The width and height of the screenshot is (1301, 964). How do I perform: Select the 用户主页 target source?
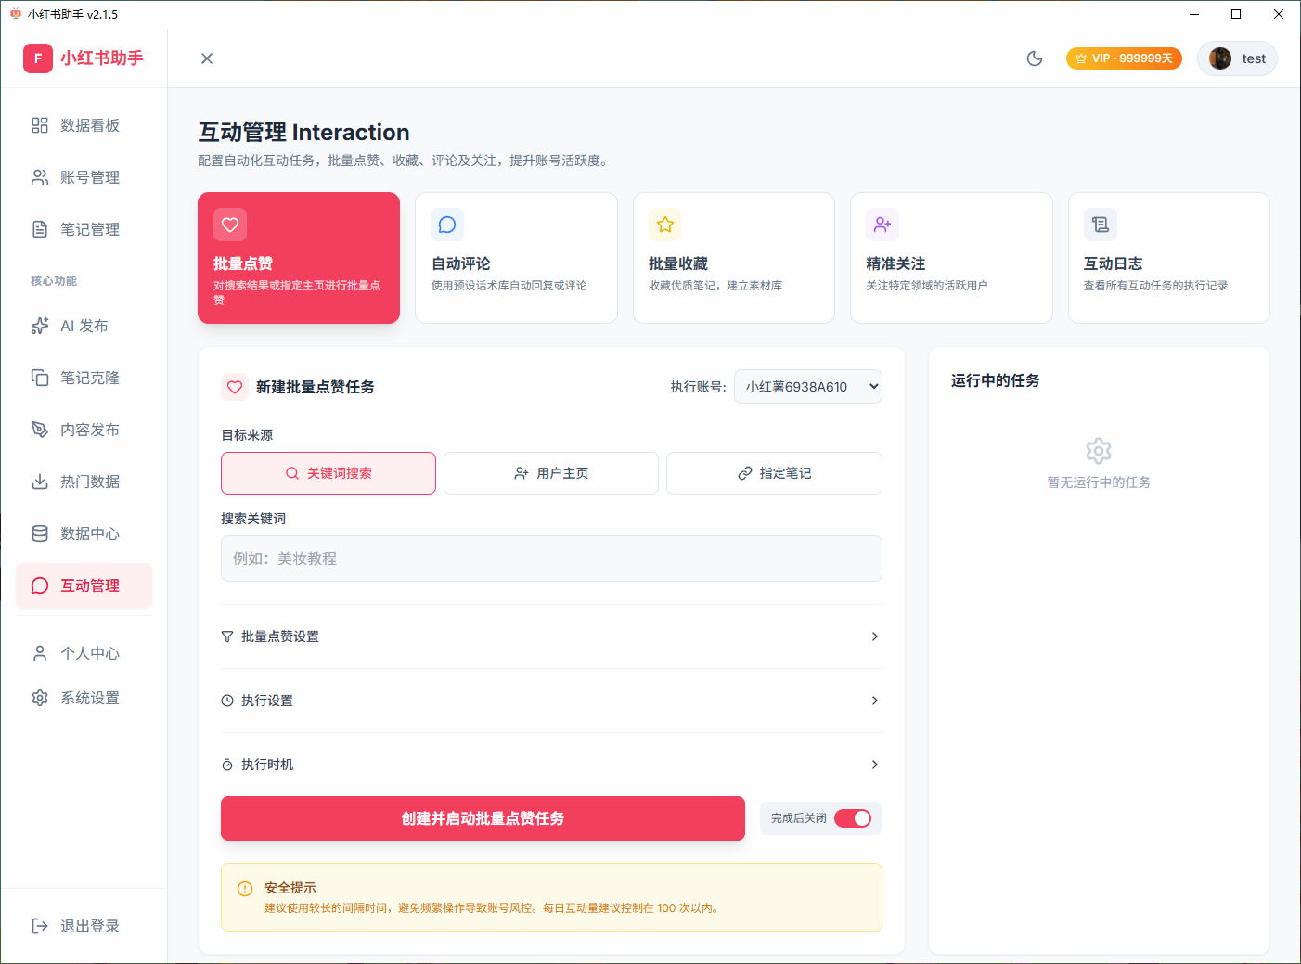[550, 473]
